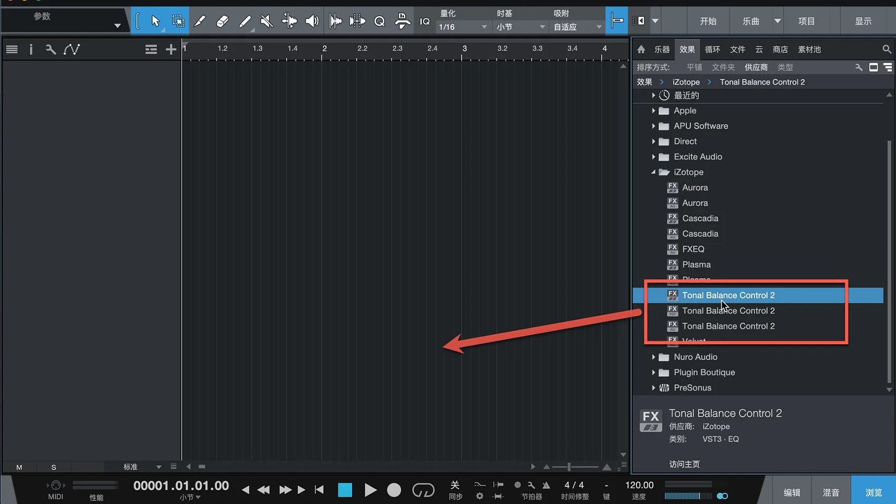Go to browser home icon

point(641,49)
